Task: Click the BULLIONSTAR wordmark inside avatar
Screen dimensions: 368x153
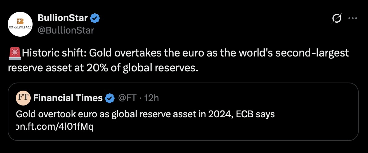Action: click(x=20, y=27)
